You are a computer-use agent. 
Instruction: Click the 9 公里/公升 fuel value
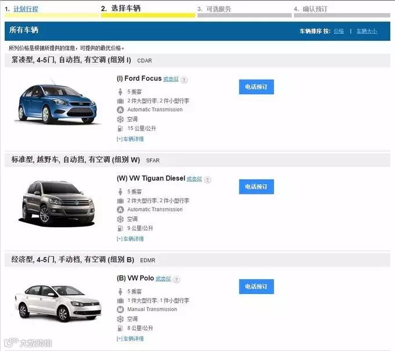140,228
